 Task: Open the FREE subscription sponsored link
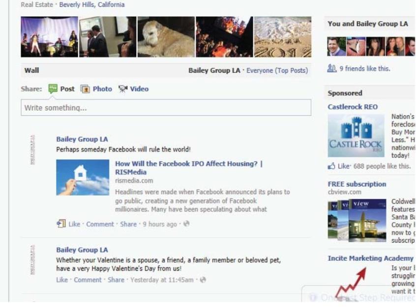pos(357,184)
